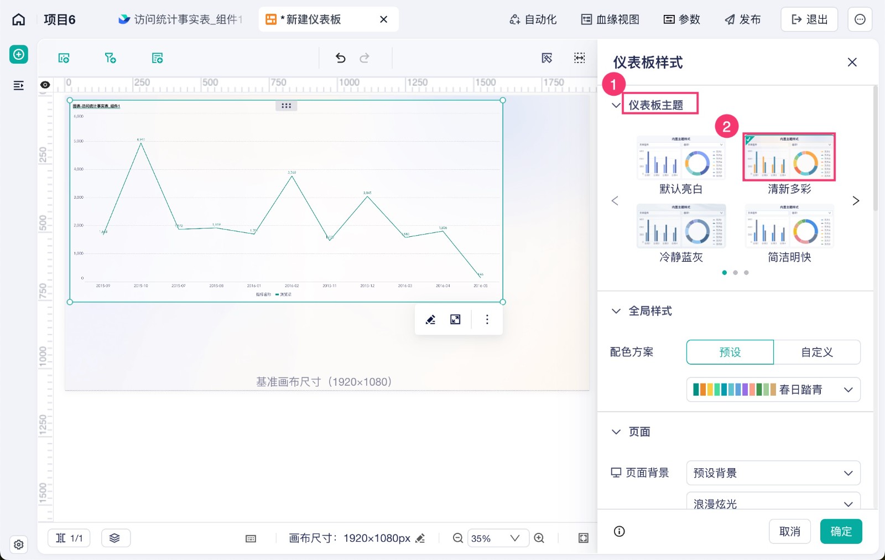Viewport: 885px width, 560px height.
Task: Redo the last action
Action: click(365, 58)
